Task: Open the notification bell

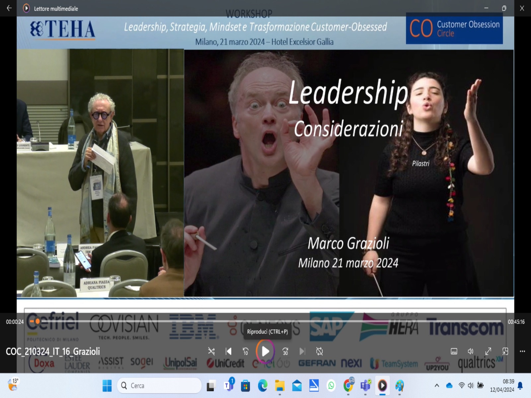Action: point(520,385)
